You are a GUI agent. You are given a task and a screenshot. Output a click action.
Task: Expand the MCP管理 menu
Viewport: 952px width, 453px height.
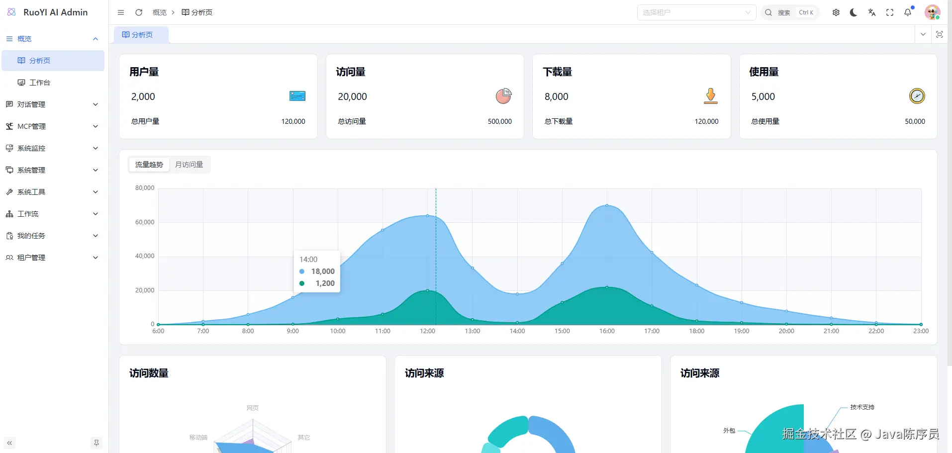[x=53, y=126]
